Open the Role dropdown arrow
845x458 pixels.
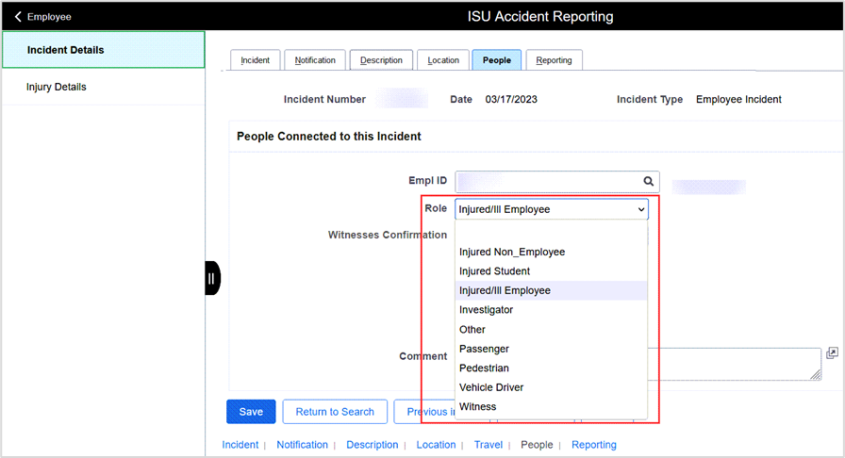641,209
